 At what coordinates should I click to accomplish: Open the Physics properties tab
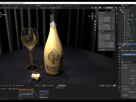coord(120,80)
